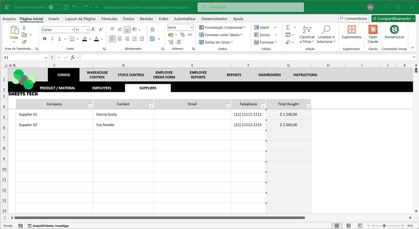
Task: Open Formatação Condicional menu button
Action: (222, 28)
